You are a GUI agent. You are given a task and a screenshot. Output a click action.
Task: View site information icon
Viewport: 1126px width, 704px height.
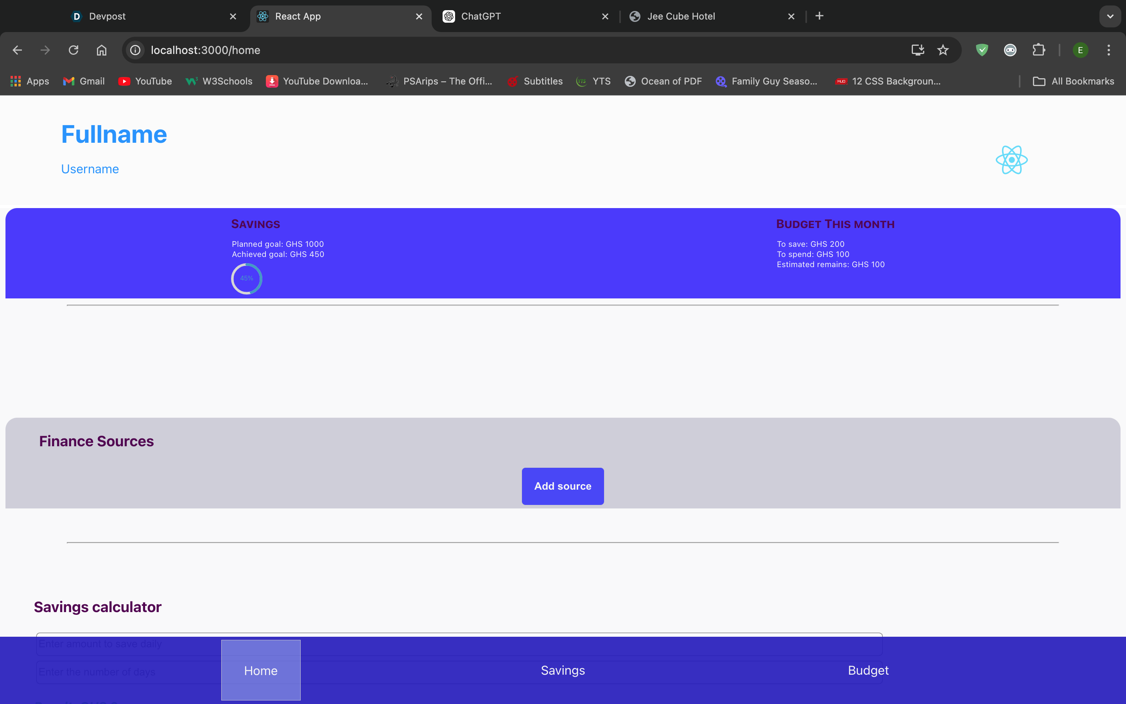(x=135, y=50)
